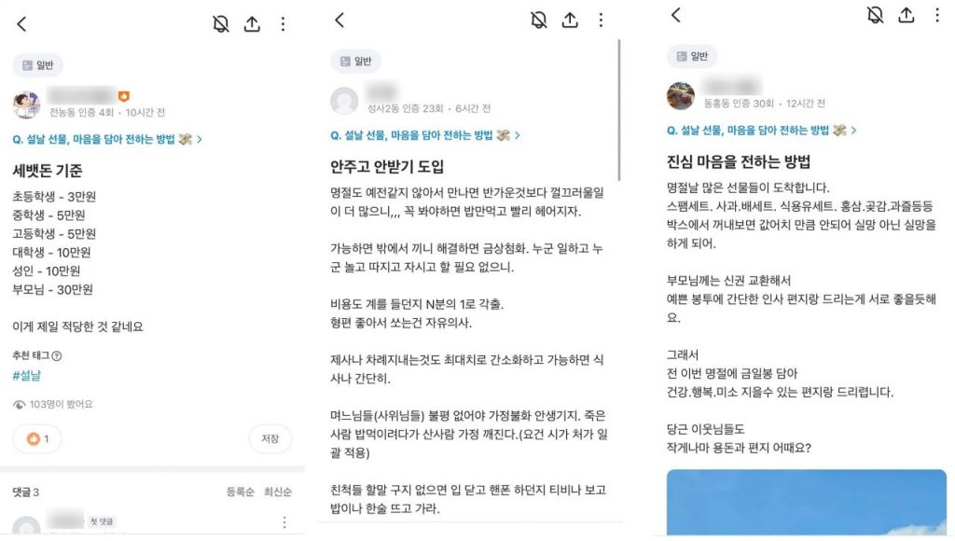
Task: Sort comments by 등록순
Action: click(240, 492)
